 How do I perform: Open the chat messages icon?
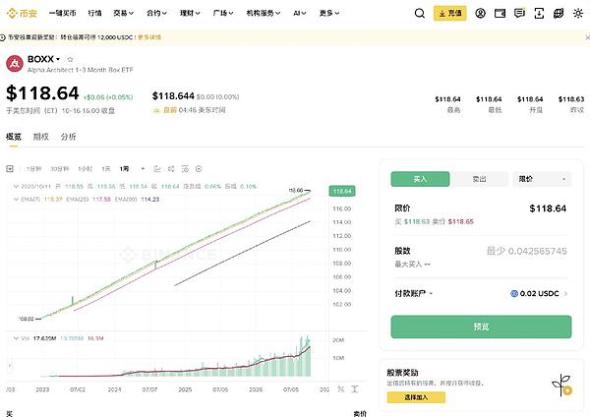pos(519,14)
